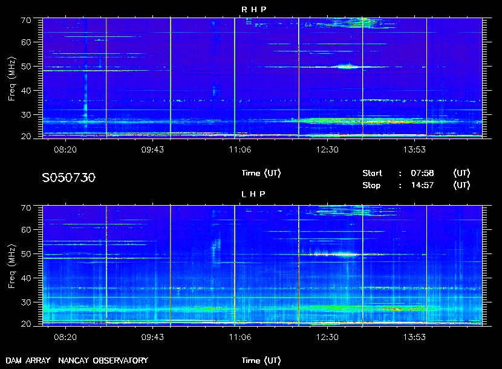Click the "60" frequency tick on LHP plot
502x369 pixels.
coord(26,230)
